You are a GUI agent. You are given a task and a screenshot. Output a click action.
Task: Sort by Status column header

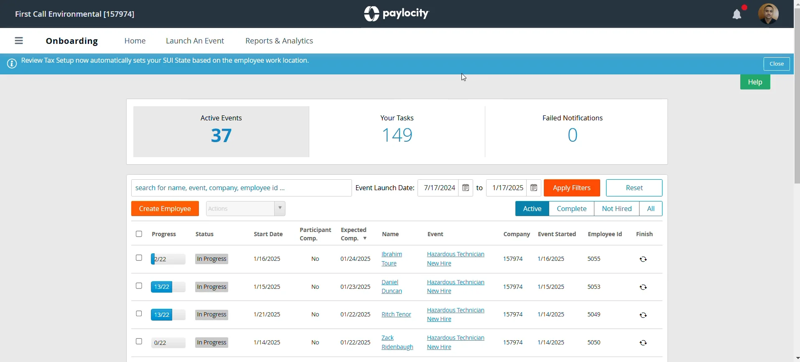click(205, 234)
